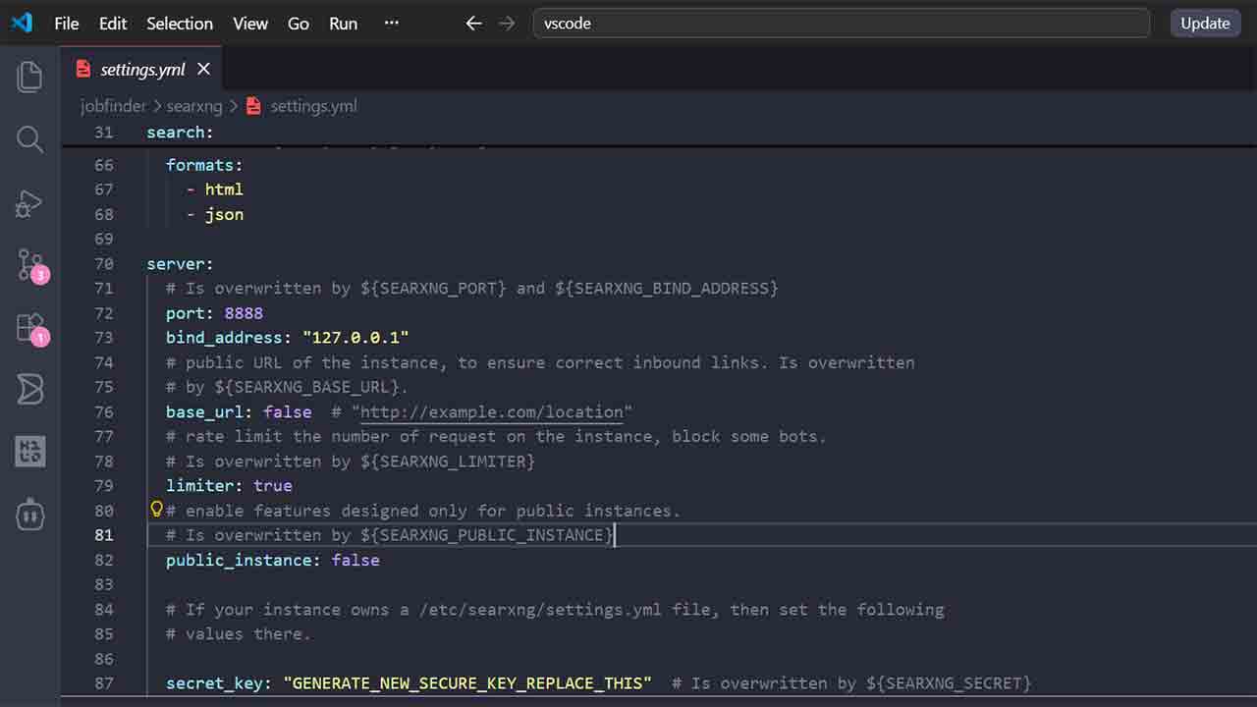Open the http://example.com/location link
Viewport: 1257px width, 707px height.
[x=492, y=412]
